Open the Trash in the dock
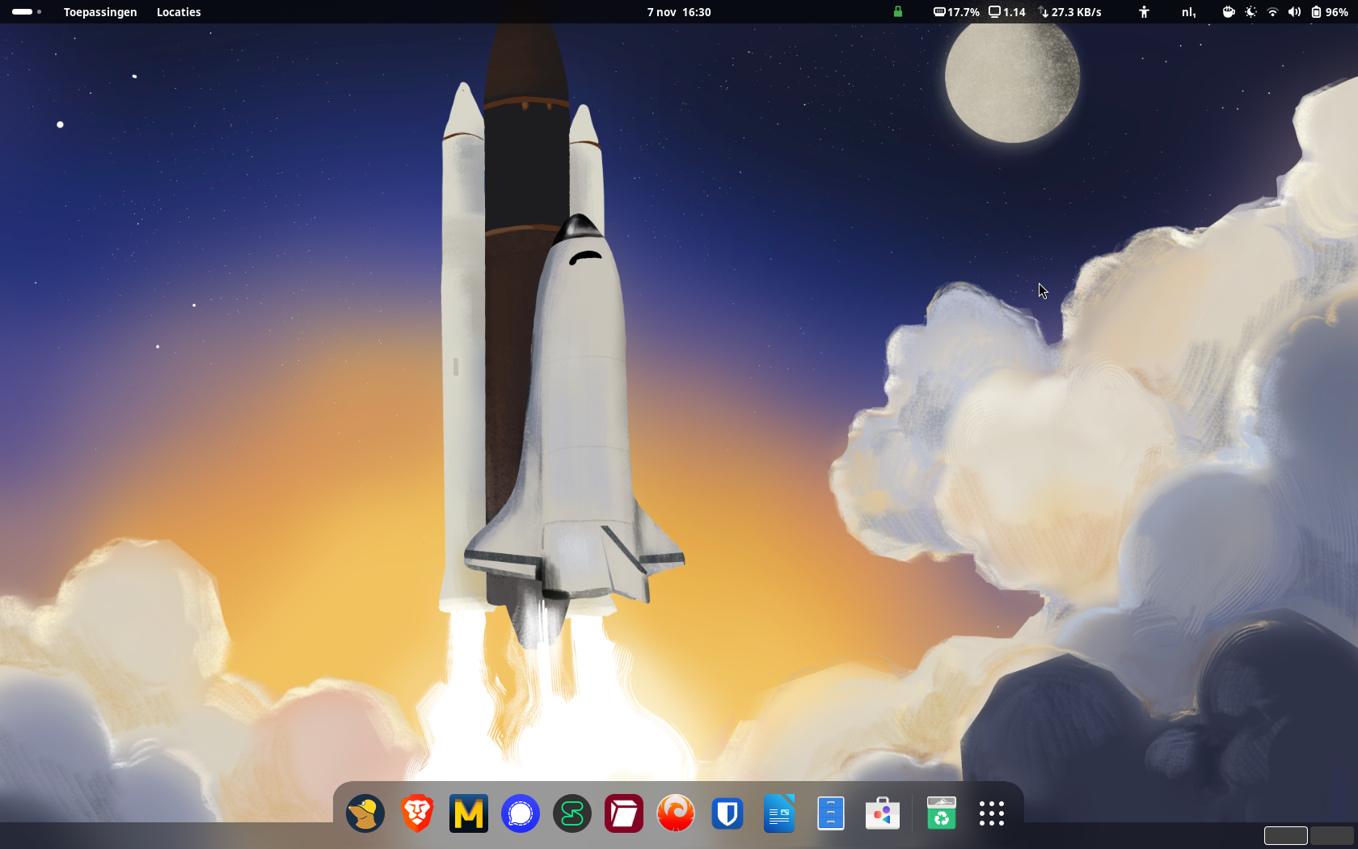1358x849 pixels. coord(942,813)
